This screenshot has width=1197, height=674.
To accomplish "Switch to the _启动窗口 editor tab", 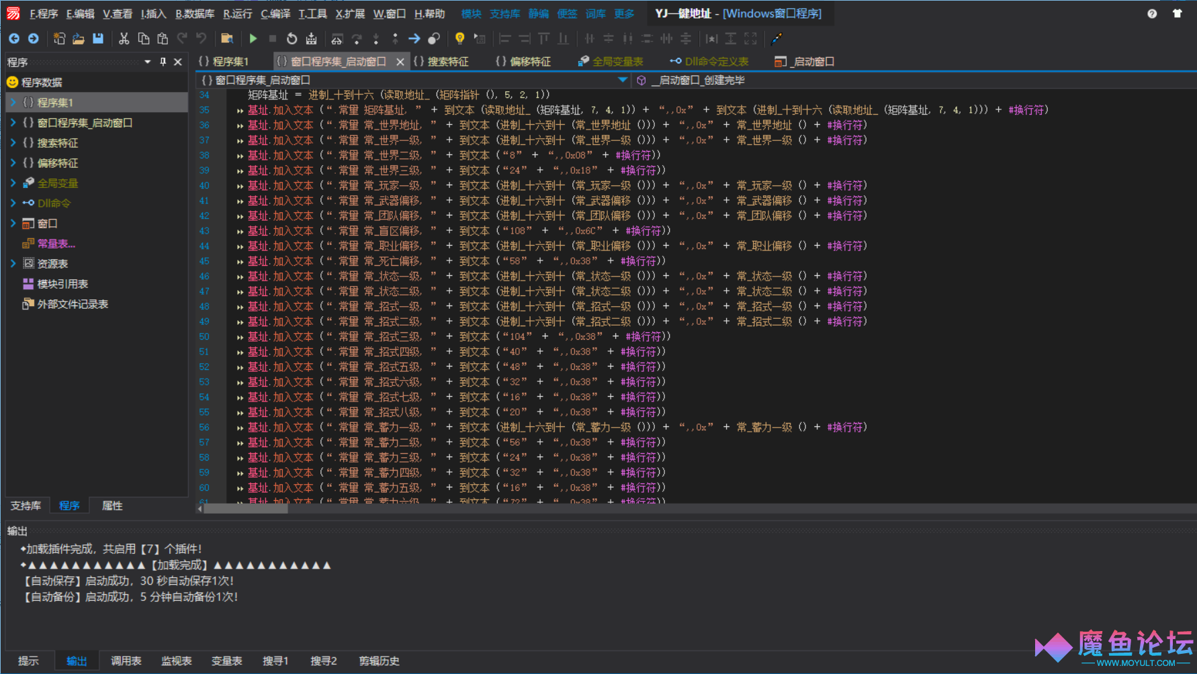I will [804, 62].
